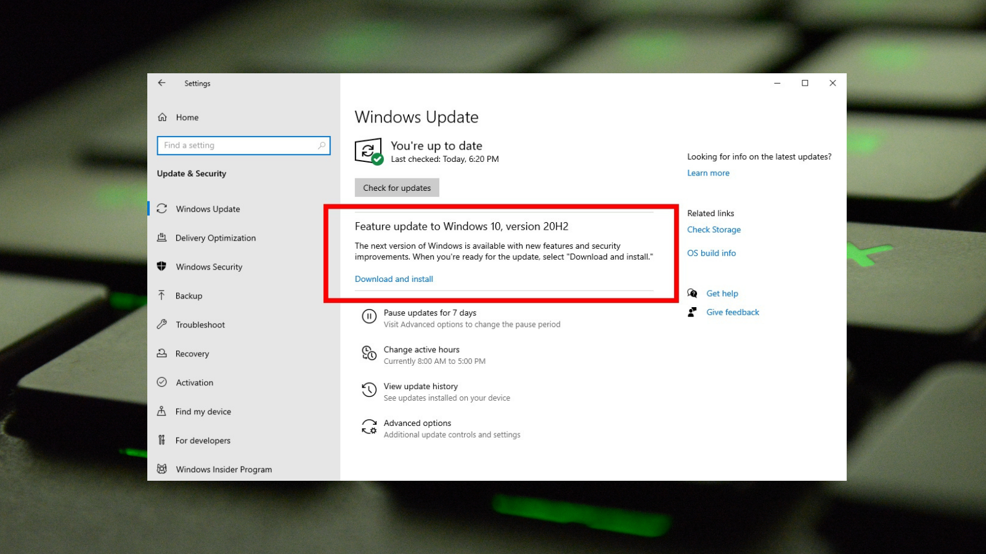Click Download and install the 20H2 update
This screenshot has height=554, width=986.
394,279
